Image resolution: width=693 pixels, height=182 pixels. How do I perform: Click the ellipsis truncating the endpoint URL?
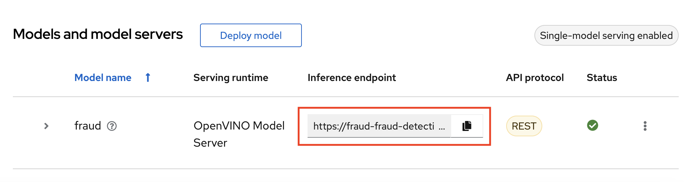[x=442, y=127]
